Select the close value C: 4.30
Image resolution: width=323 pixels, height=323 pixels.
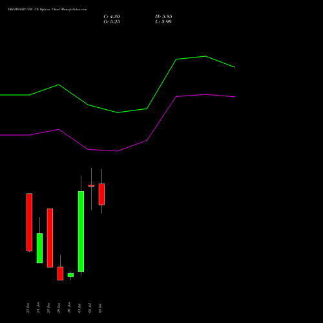[112, 17]
